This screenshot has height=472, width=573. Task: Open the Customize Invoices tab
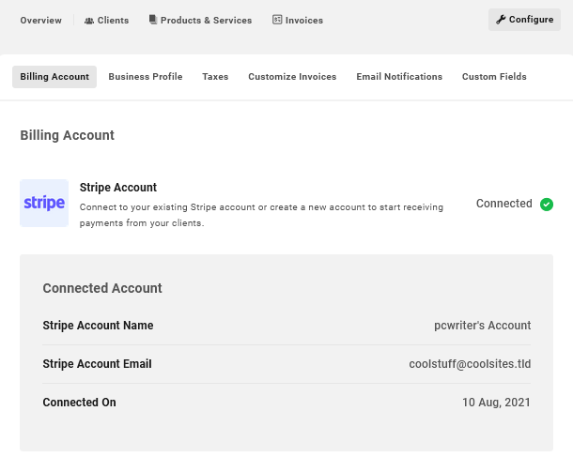point(292,77)
